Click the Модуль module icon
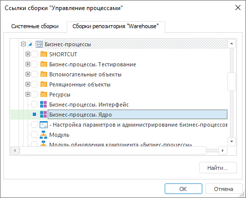Image resolution: width=246 pixels, height=198 pixels. coord(43,135)
